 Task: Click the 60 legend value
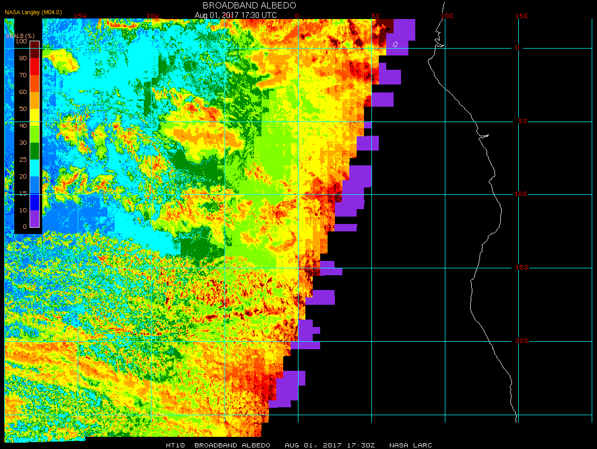tap(23, 92)
